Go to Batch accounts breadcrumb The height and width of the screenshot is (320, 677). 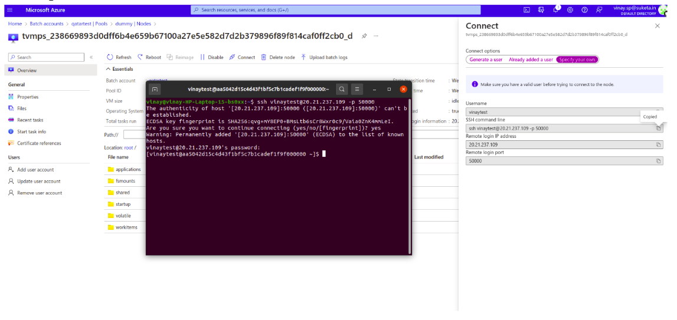[46, 24]
